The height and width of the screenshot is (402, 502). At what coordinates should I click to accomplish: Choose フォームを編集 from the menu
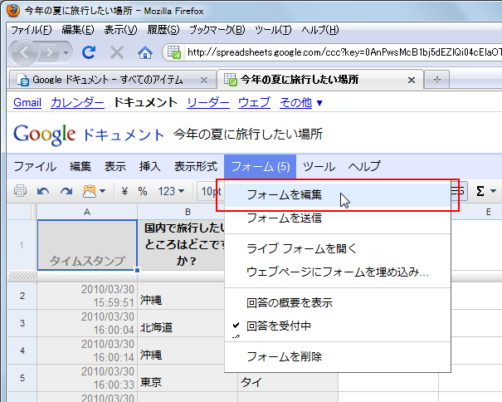click(x=338, y=195)
